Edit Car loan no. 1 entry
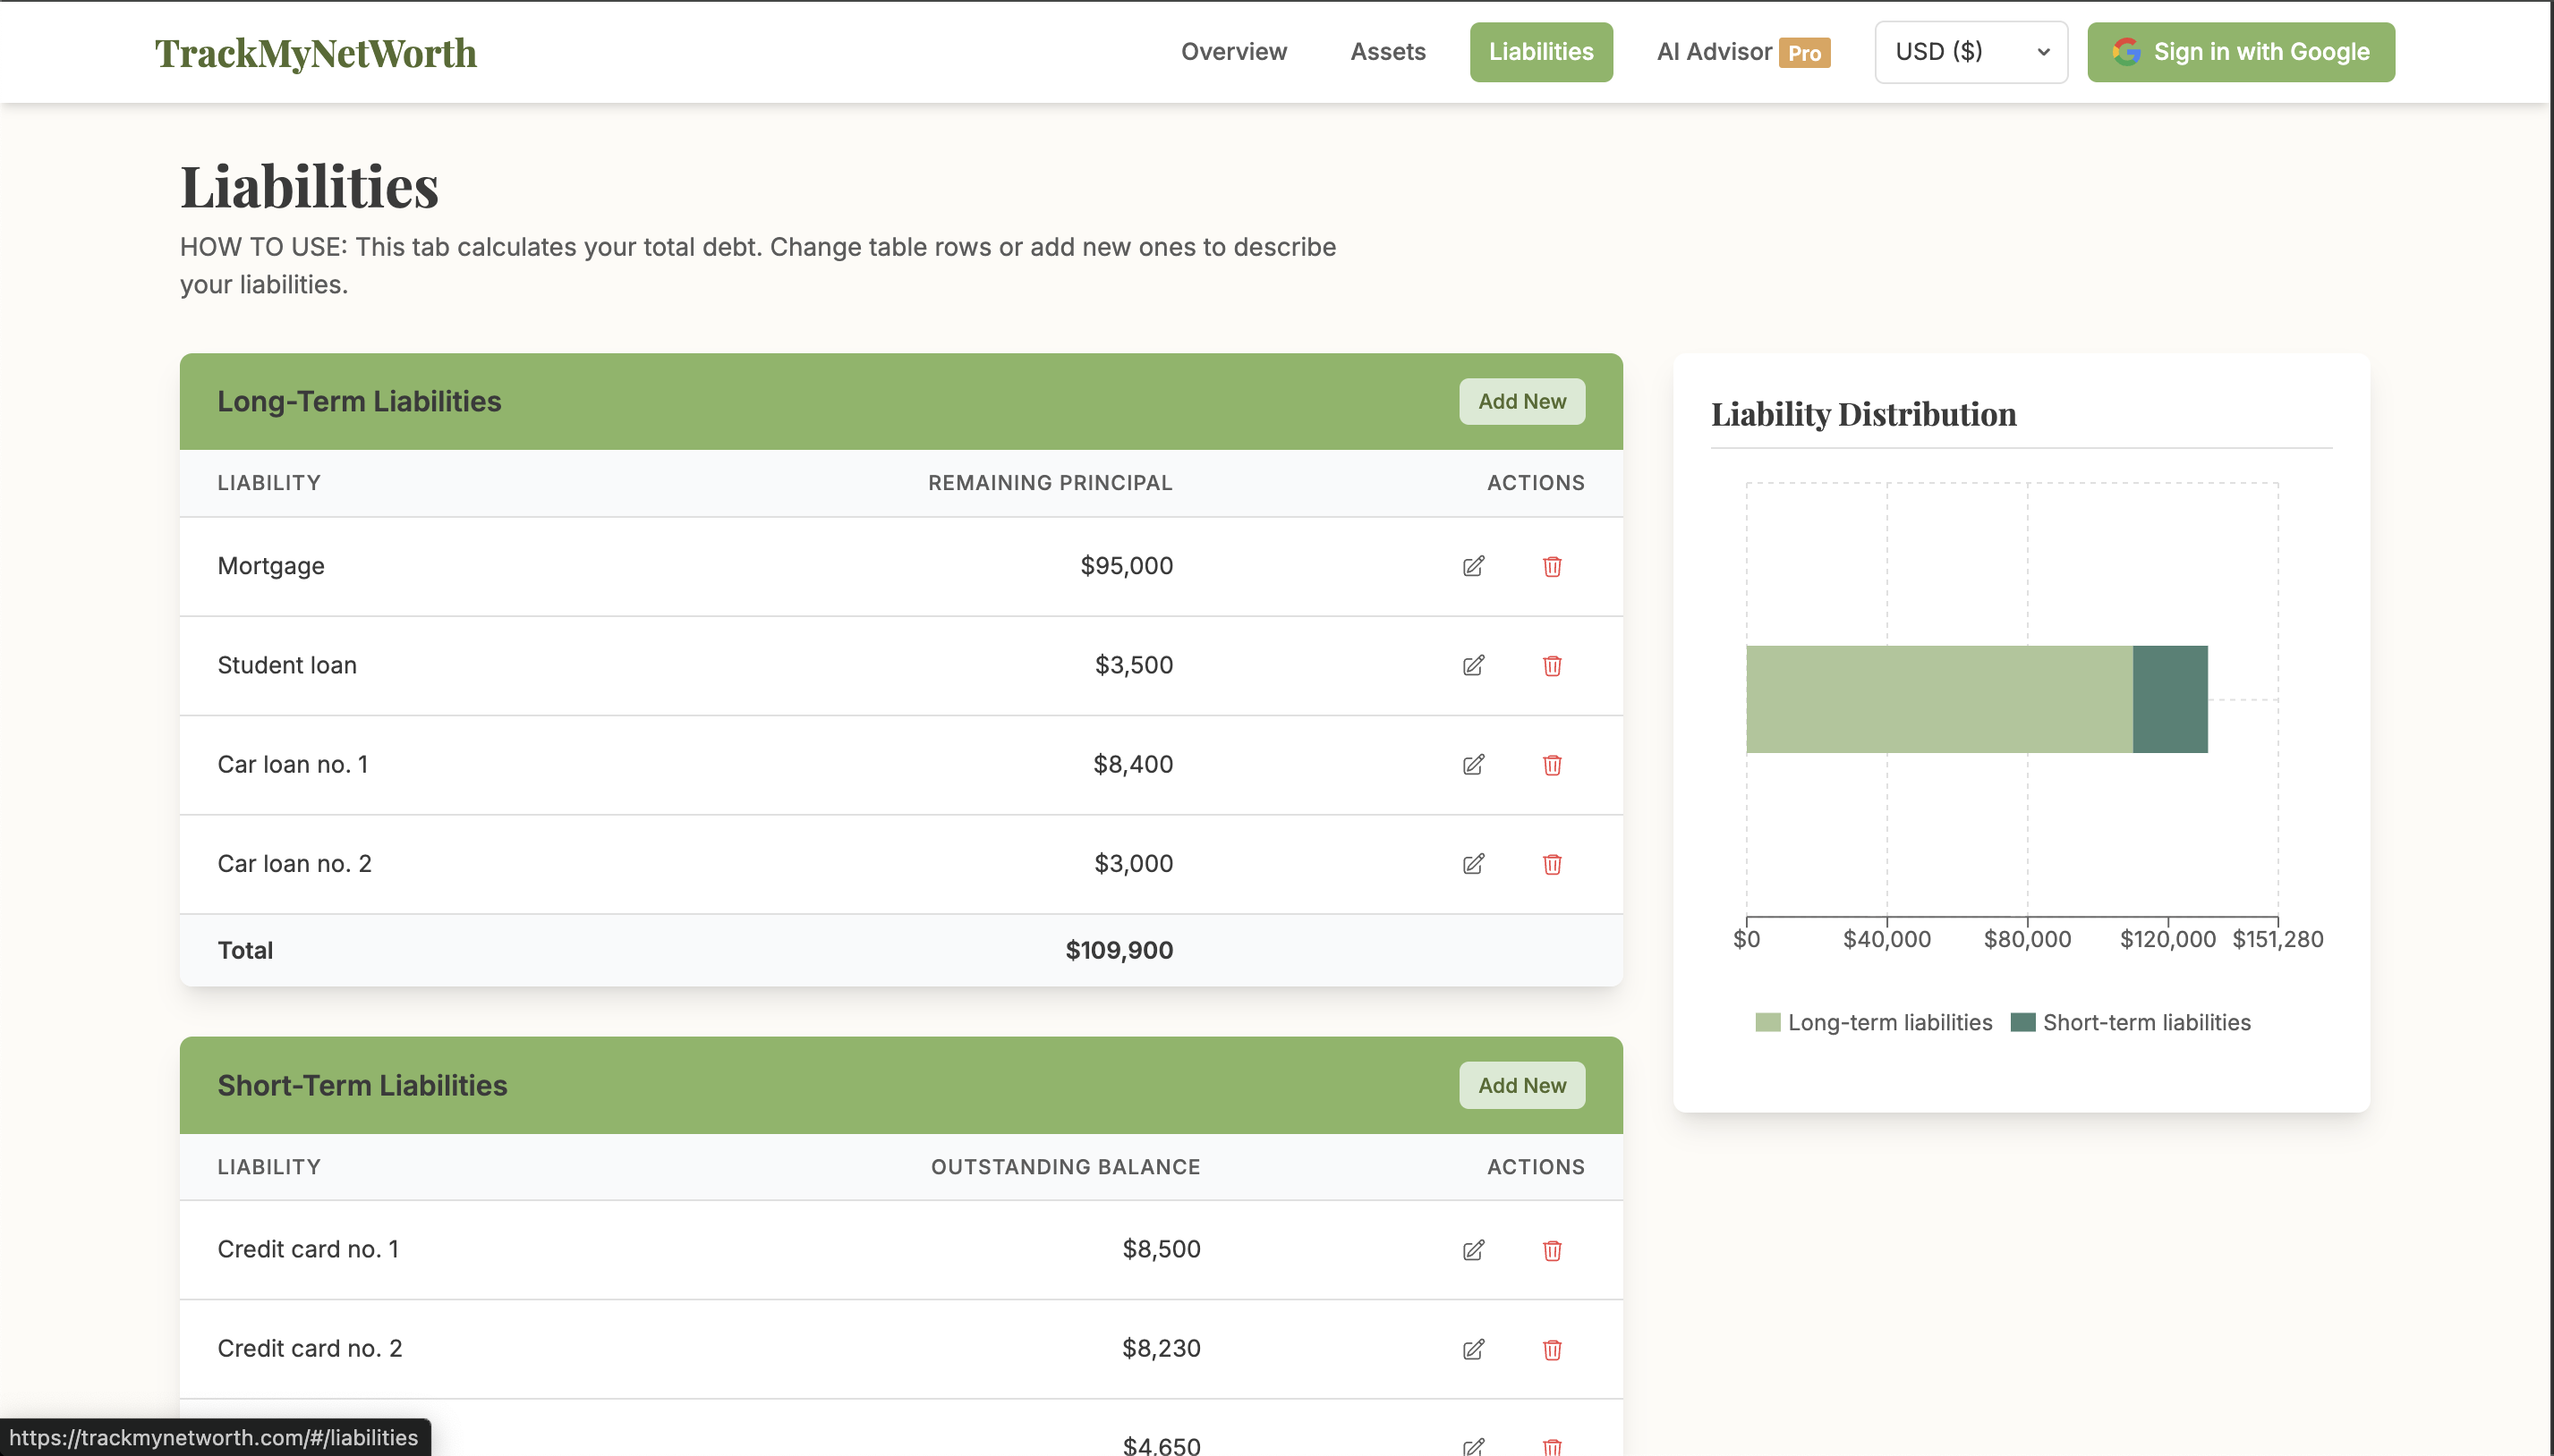Screen dimensions: 2554x1456 pos(1473,764)
